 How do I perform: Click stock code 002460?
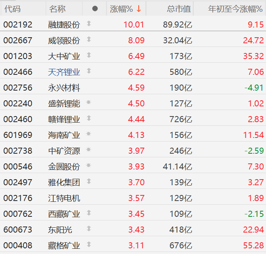pos(18,119)
